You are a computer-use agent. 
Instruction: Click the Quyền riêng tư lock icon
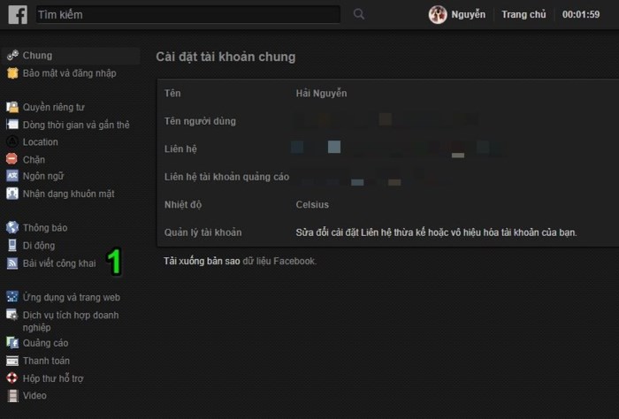(12, 107)
